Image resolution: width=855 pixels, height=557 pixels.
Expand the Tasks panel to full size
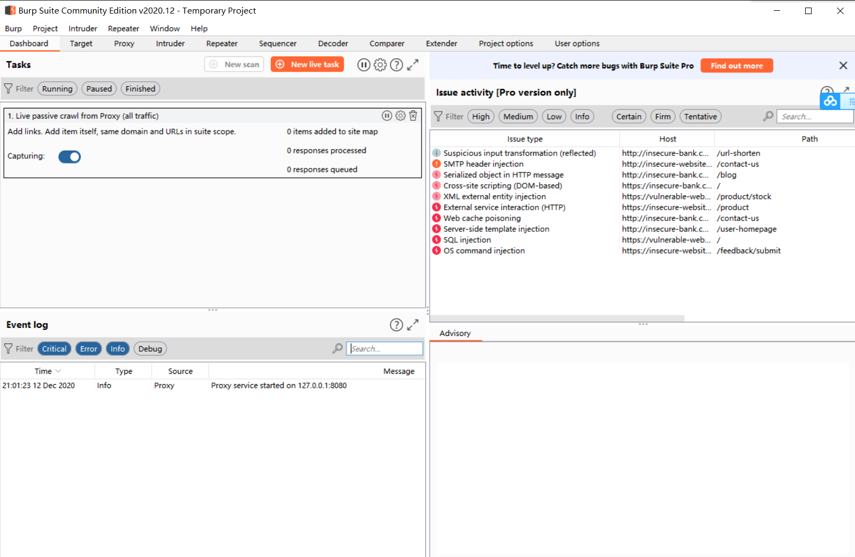pos(413,64)
